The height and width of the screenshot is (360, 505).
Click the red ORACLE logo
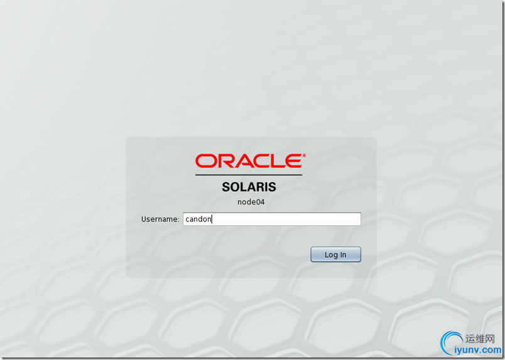point(250,161)
